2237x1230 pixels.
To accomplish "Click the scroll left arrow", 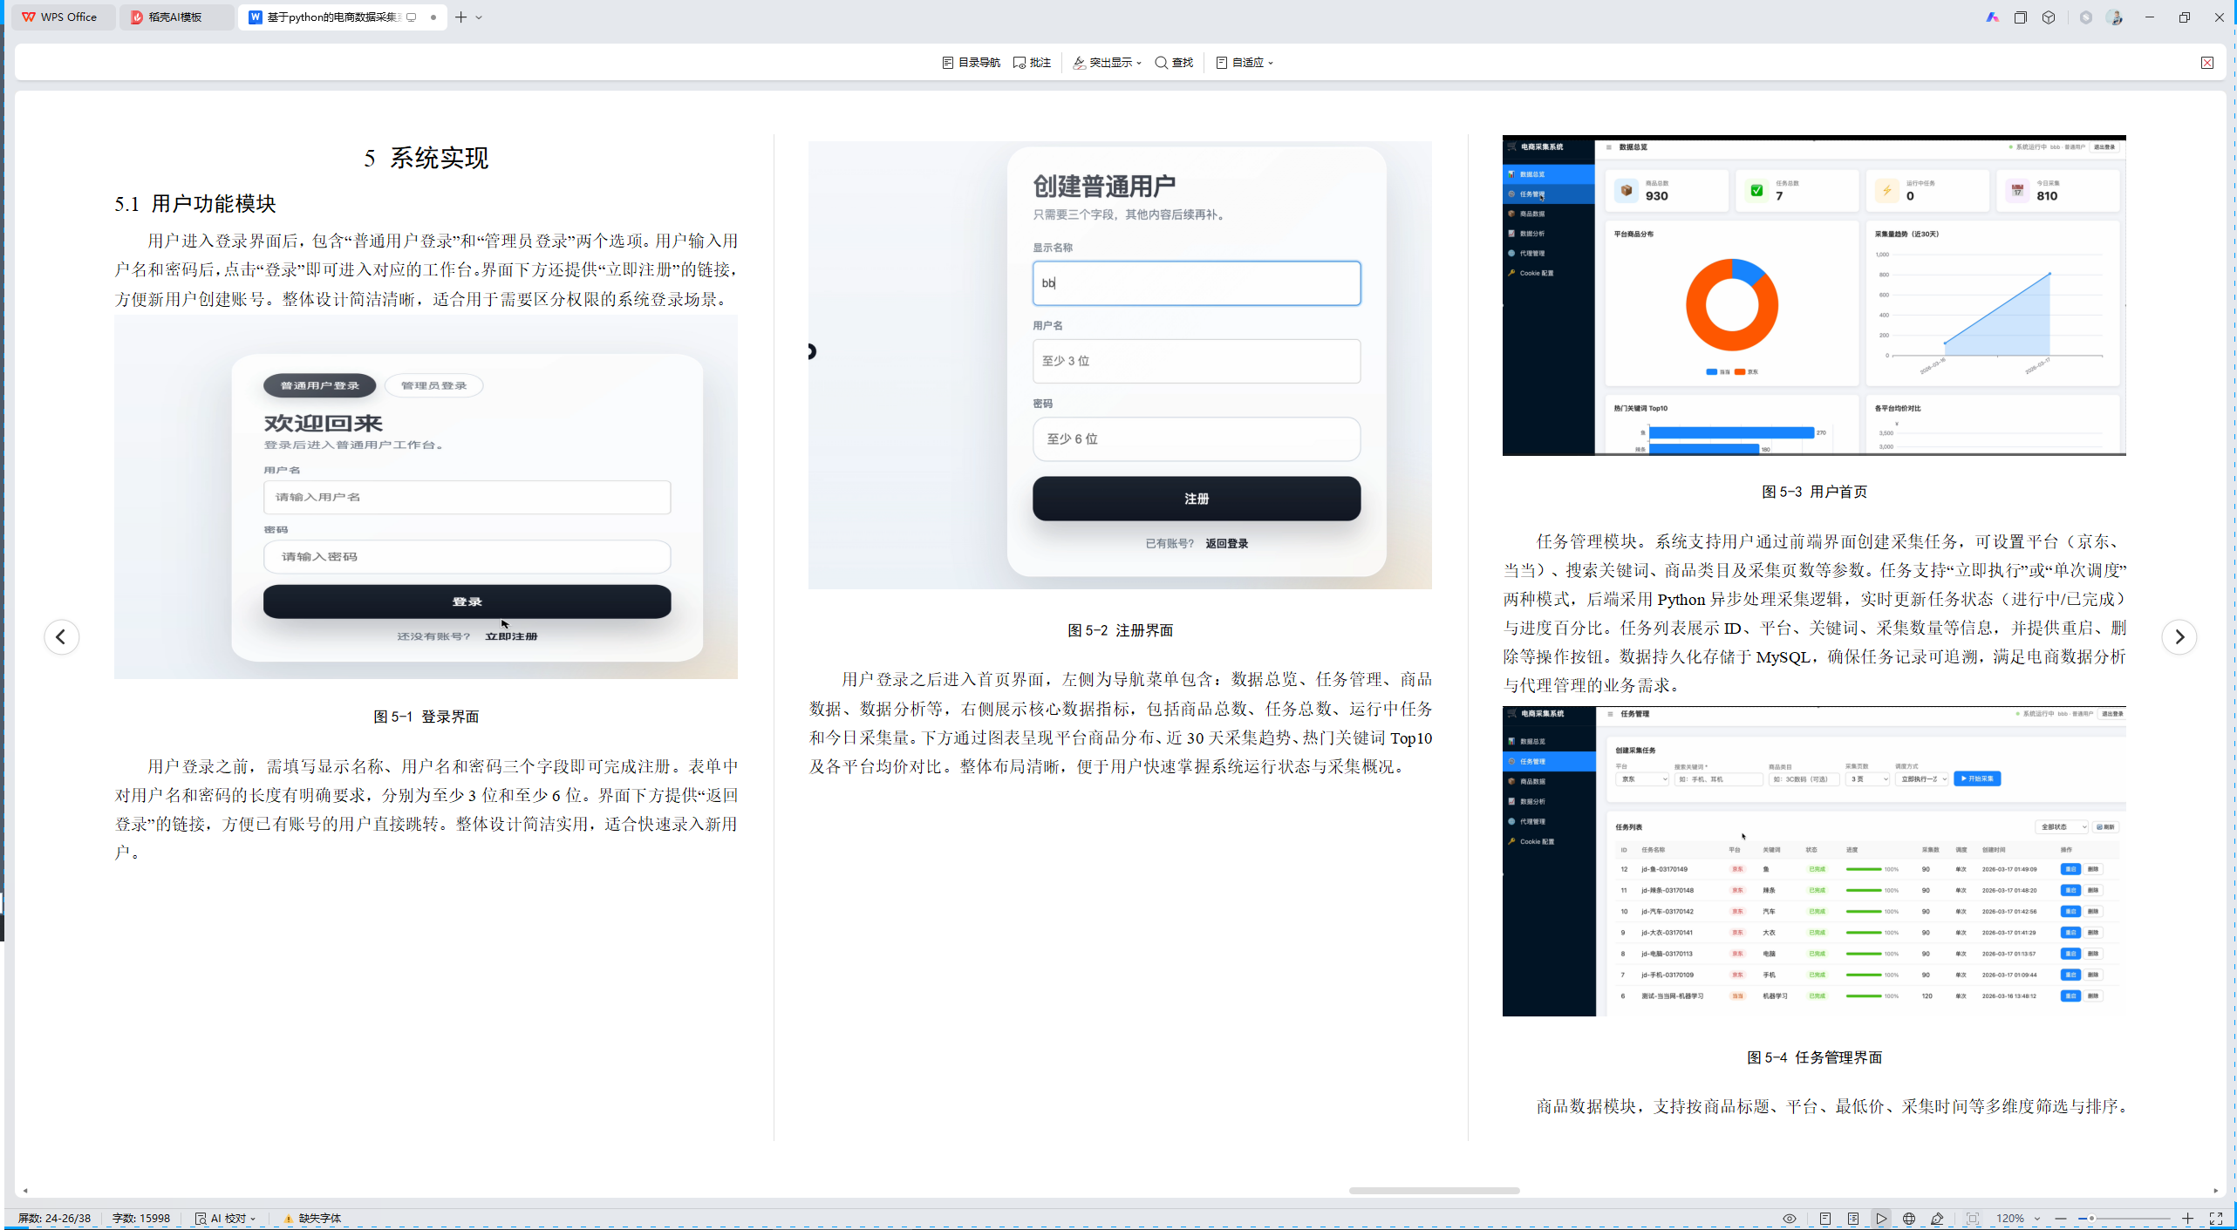I will click(25, 1190).
